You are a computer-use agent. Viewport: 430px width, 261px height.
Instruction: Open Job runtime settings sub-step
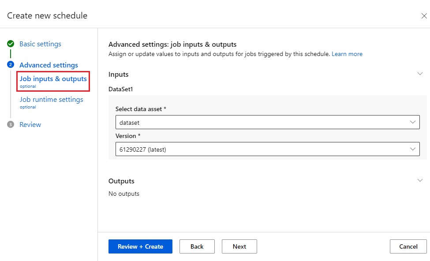tap(51, 100)
